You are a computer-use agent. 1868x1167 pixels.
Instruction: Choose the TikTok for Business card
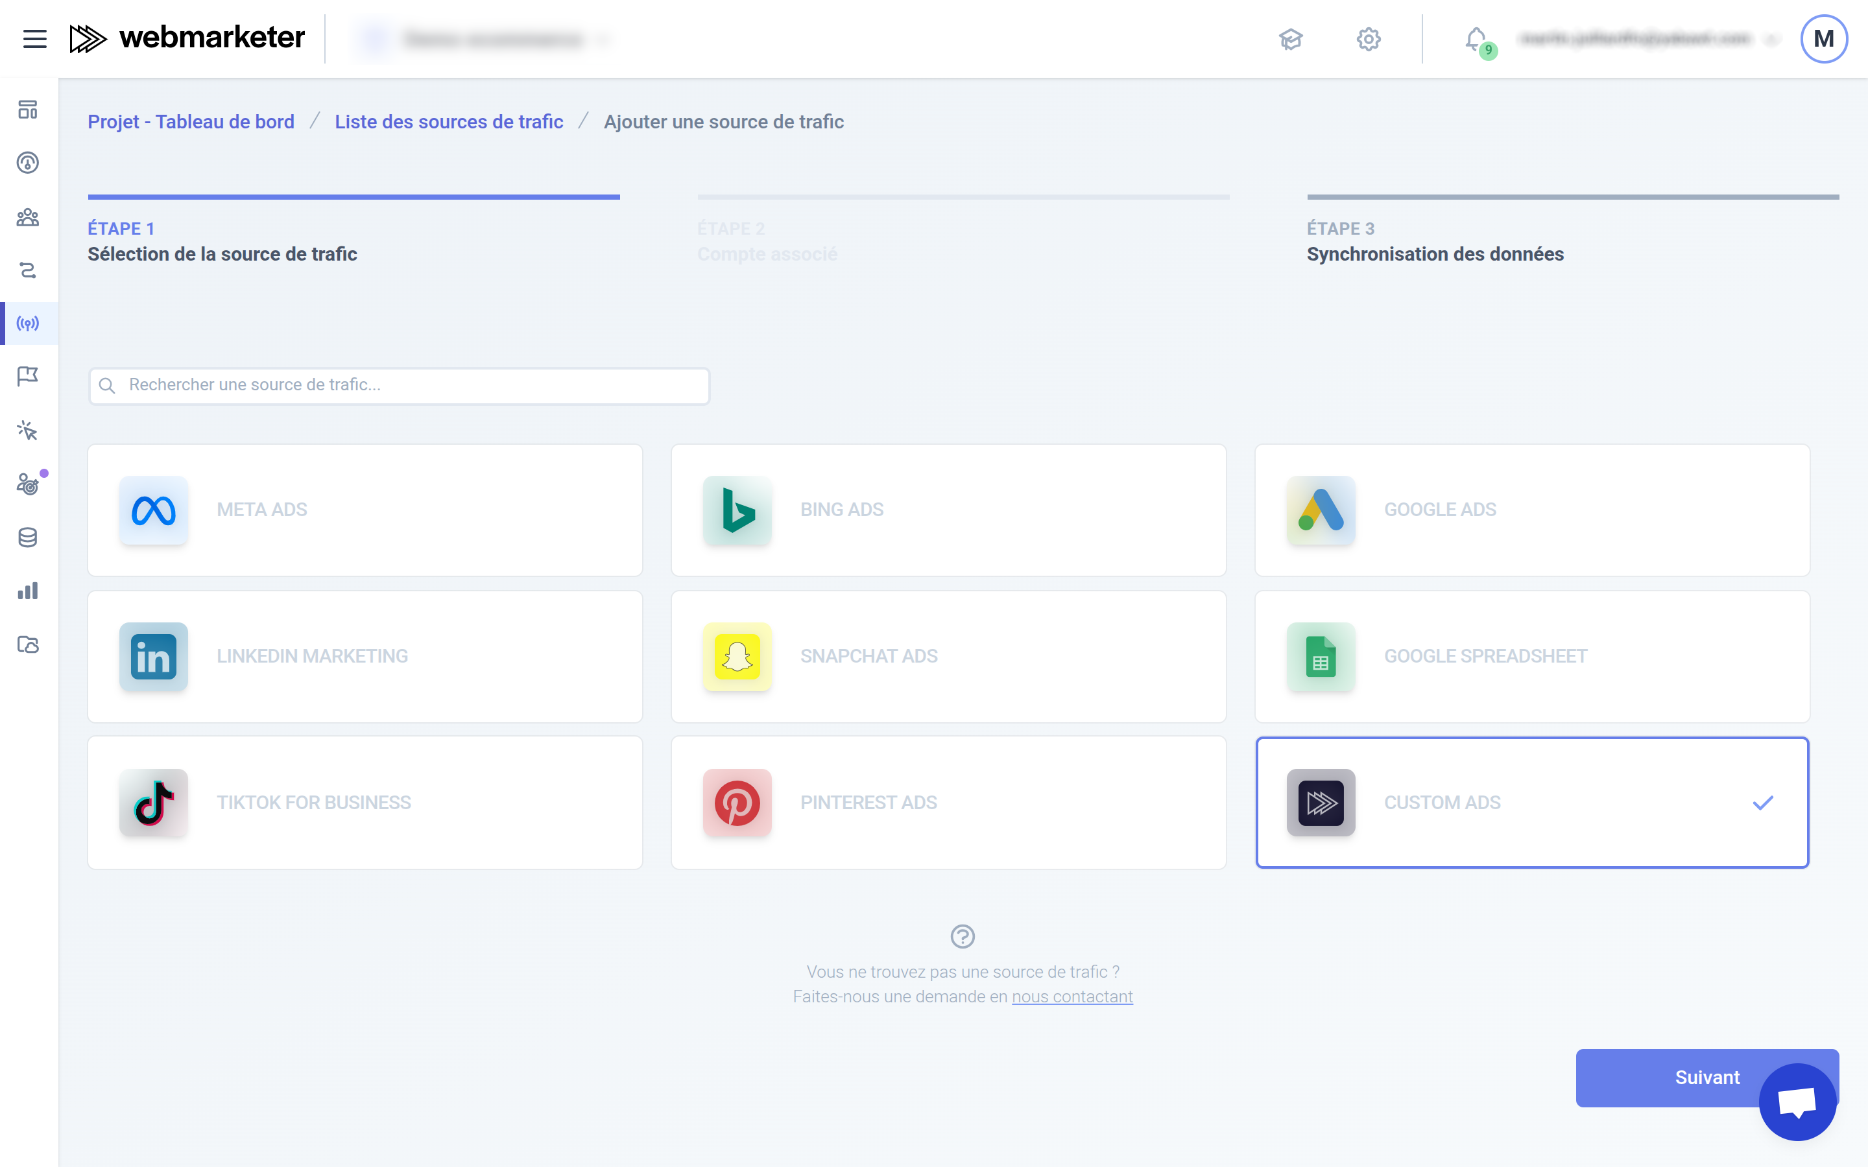[365, 803]
